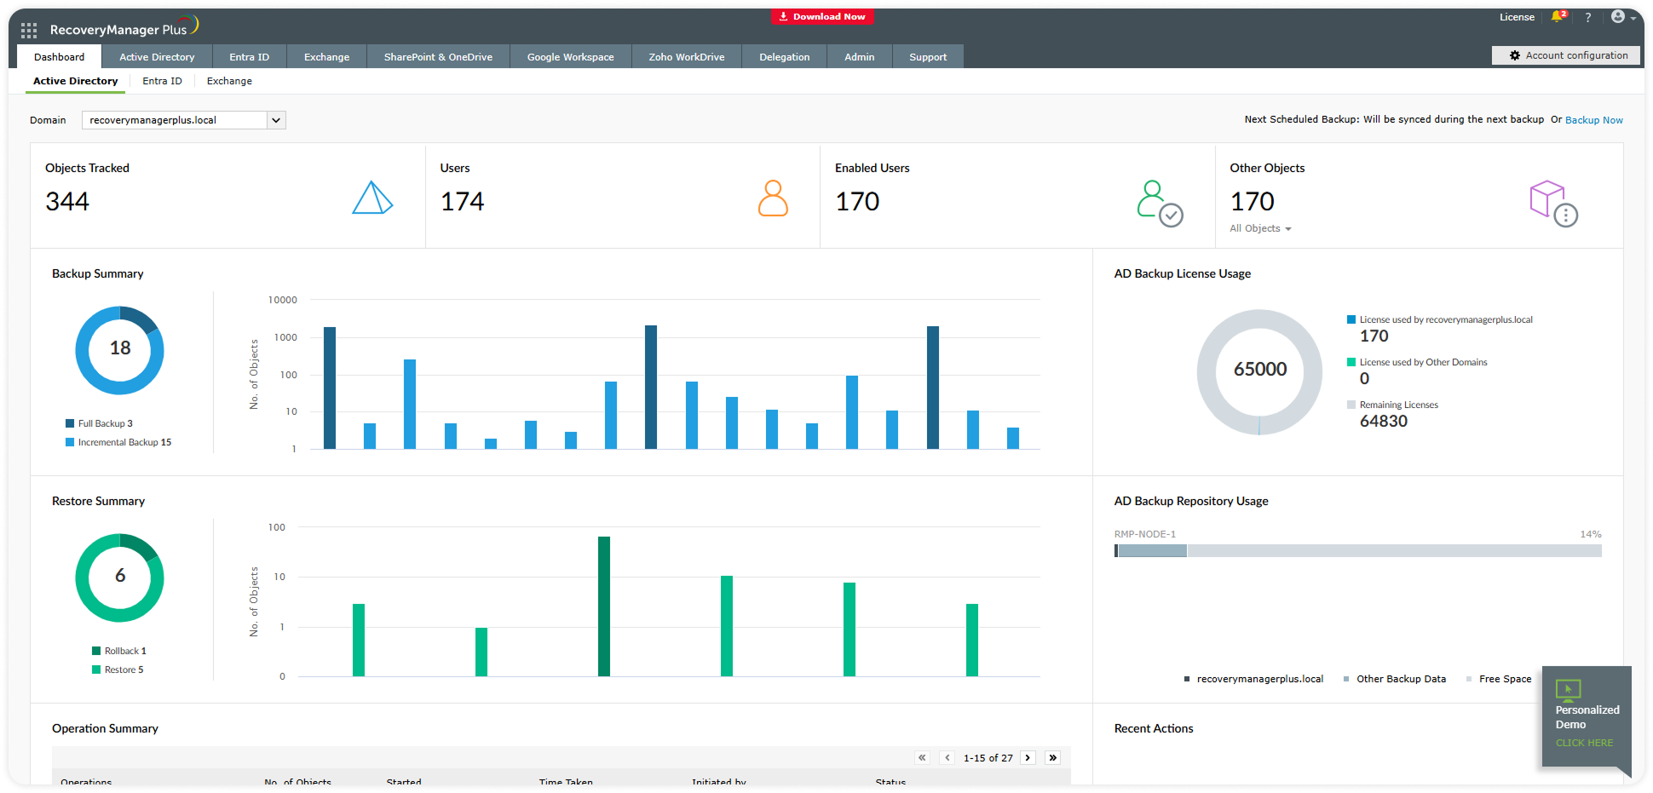Open the help question mark icon
Screen dimensions: 1653x793
[1588, 17]
